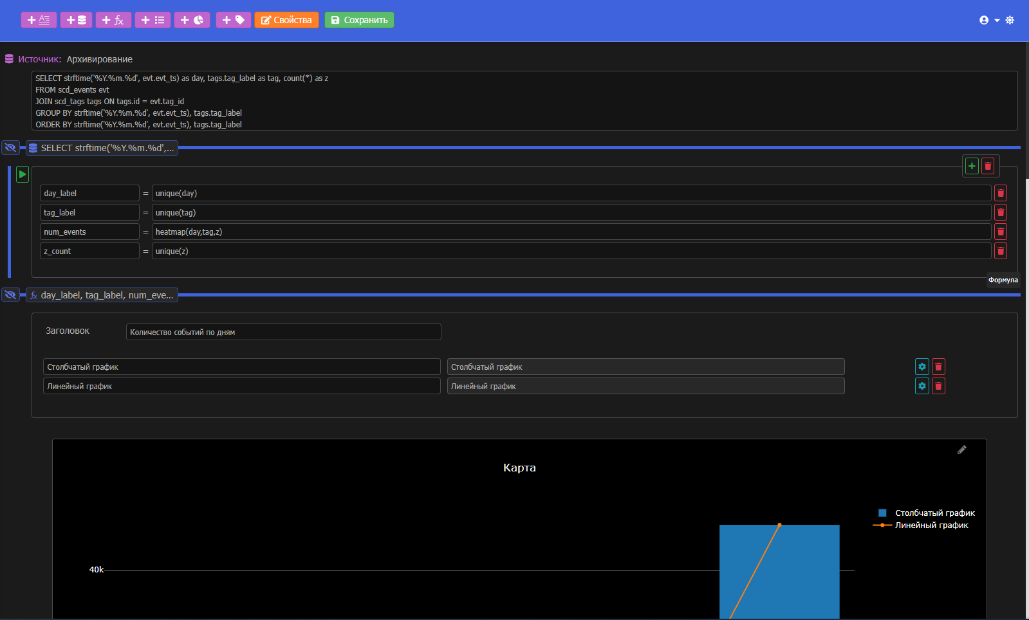Viewport: 1029px width, 620px height.
Task: Click the blue Столбчатый график legend swatch
Action: (882, 513)
